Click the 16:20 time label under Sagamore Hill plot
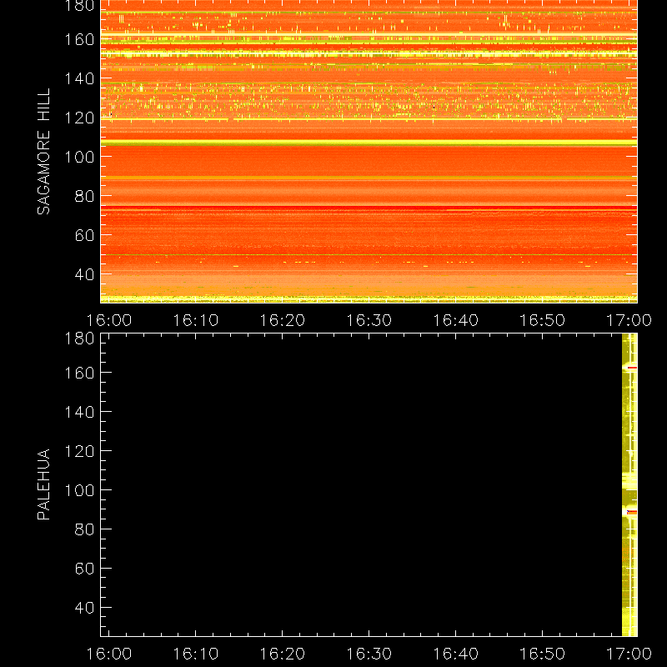Image resolution: width=667 pixels, height=667 pixels. pyautogui.click(x=283, y=320)
